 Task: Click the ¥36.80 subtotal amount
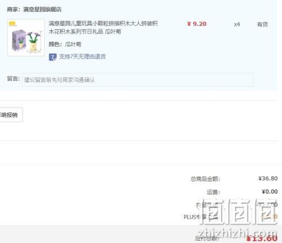click(x=268, y=178)
